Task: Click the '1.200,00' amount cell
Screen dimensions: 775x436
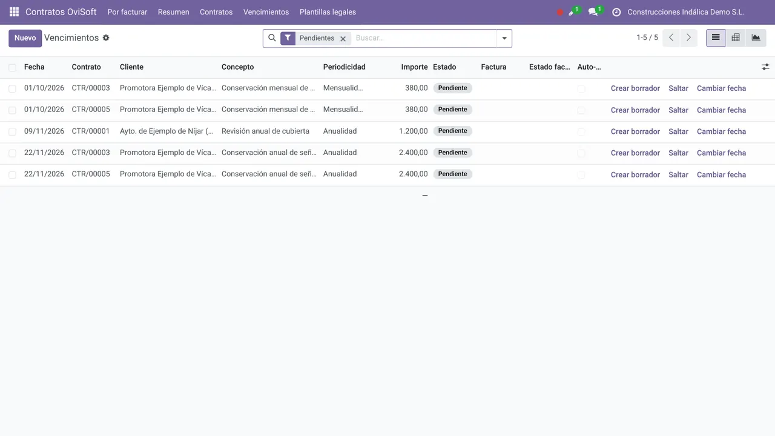Action: coord(413,131)
